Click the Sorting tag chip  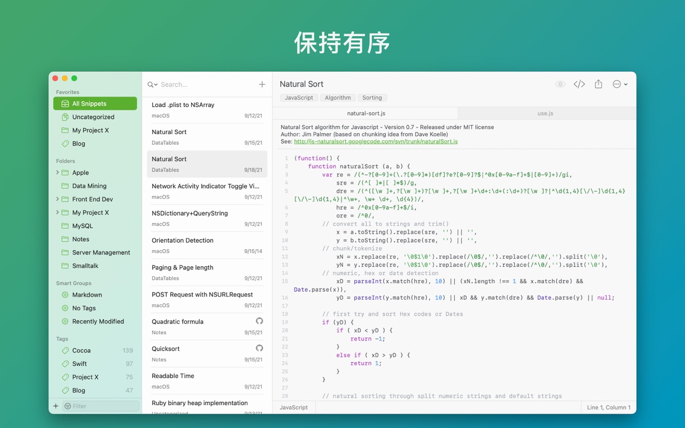point(372,97)
